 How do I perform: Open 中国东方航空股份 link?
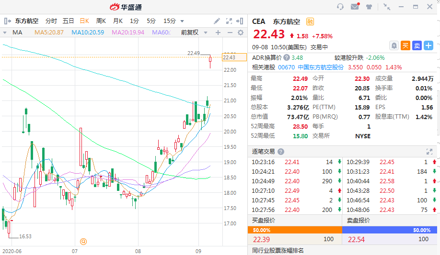tap(321, 67)
